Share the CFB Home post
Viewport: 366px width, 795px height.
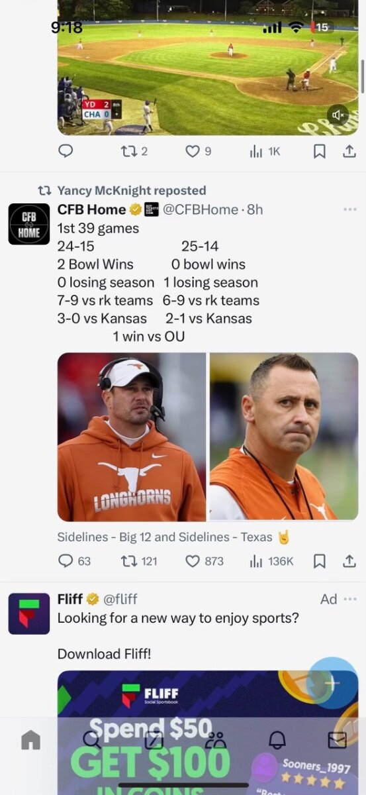(349, 561)
